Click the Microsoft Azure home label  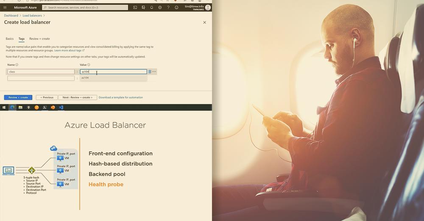click(x=25, y=8)
